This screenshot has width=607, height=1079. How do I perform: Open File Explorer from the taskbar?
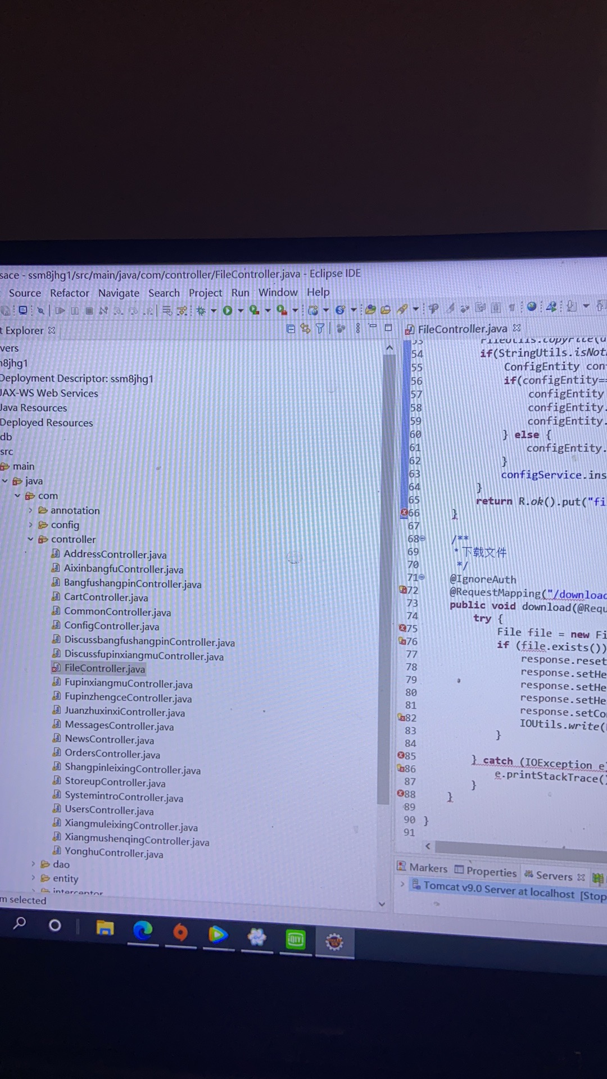105,928
